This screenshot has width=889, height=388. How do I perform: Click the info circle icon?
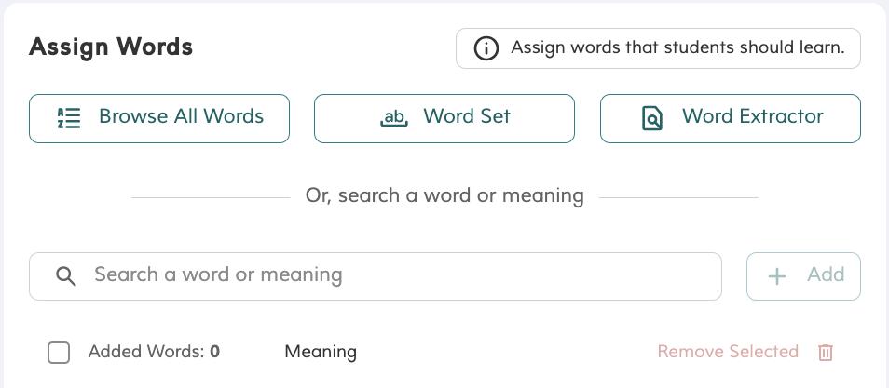[486, 48]
